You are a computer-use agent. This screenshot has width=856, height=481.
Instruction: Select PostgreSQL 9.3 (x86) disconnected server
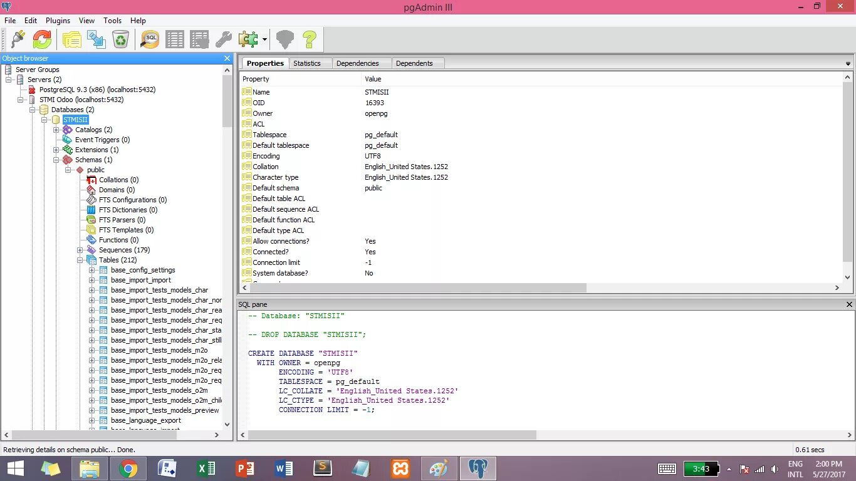coord(97,90)
